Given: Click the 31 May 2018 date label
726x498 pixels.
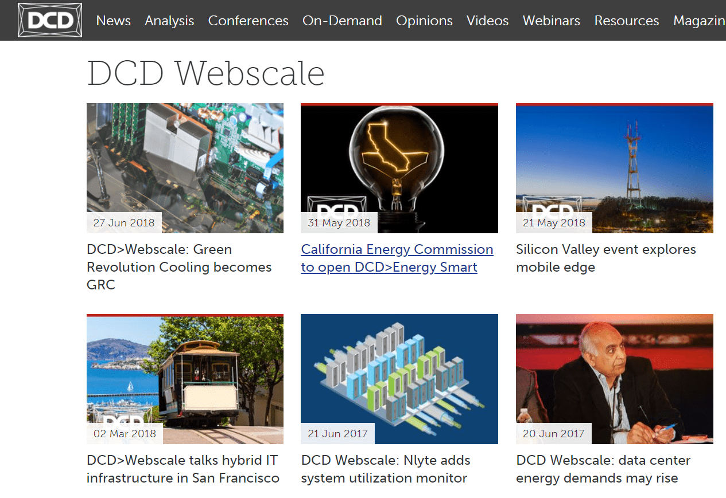Looking at the screenshot, I should coord(339,223).
